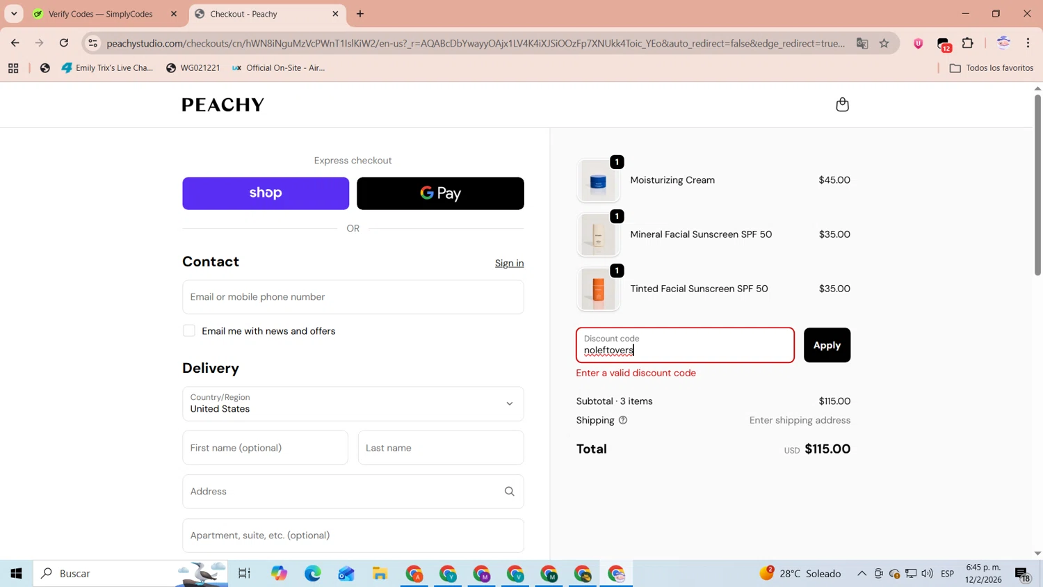Open Microsoft Edge from taskbar
The width and height of the screenshot is (1043, 587).
click(313, 574)
